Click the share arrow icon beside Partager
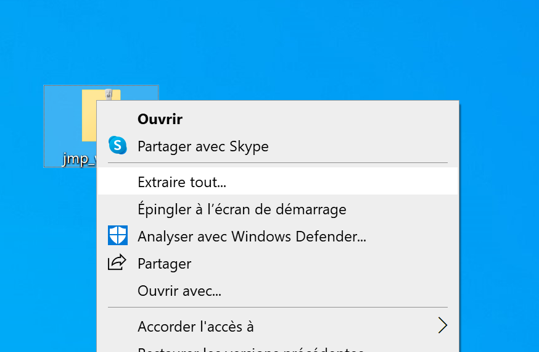Image resolution: width=539 pixels, height=352 pixels. tap(117, 262)
